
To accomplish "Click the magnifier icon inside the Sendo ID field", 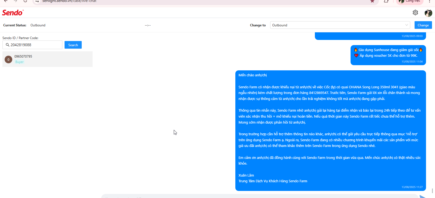I will point(7,45).
